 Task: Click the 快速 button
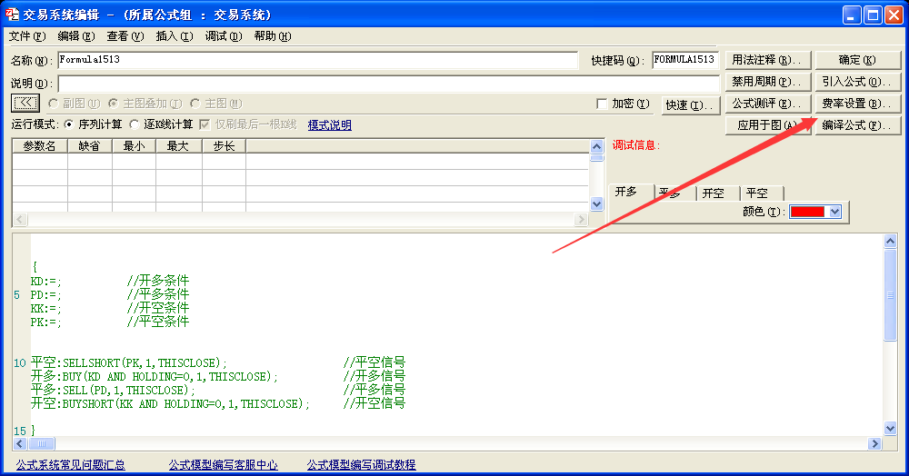click(689, 104)
